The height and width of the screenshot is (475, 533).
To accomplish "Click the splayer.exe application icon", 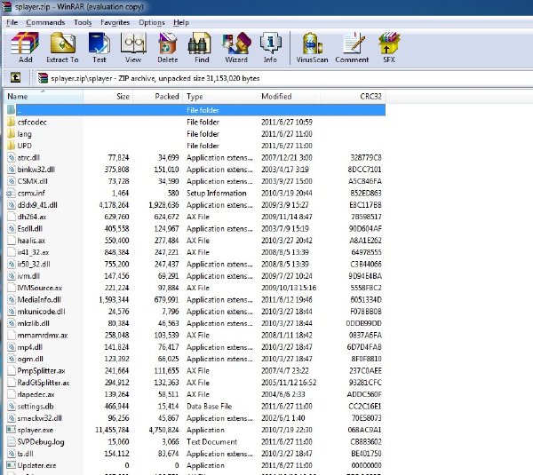I will point(12,430).
